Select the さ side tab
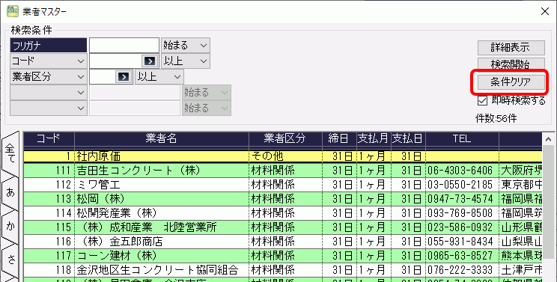 (10, 260)
